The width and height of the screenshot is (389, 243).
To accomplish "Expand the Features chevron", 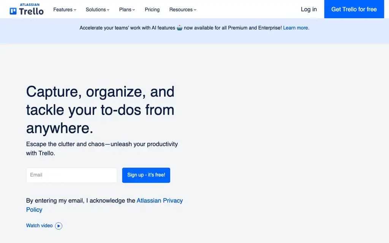I will (x=75, y=10).
